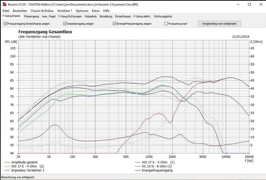Viewport: 266px width, 180px height.
Task: Select the Richtungsplots tab
Action: point(163,16)
